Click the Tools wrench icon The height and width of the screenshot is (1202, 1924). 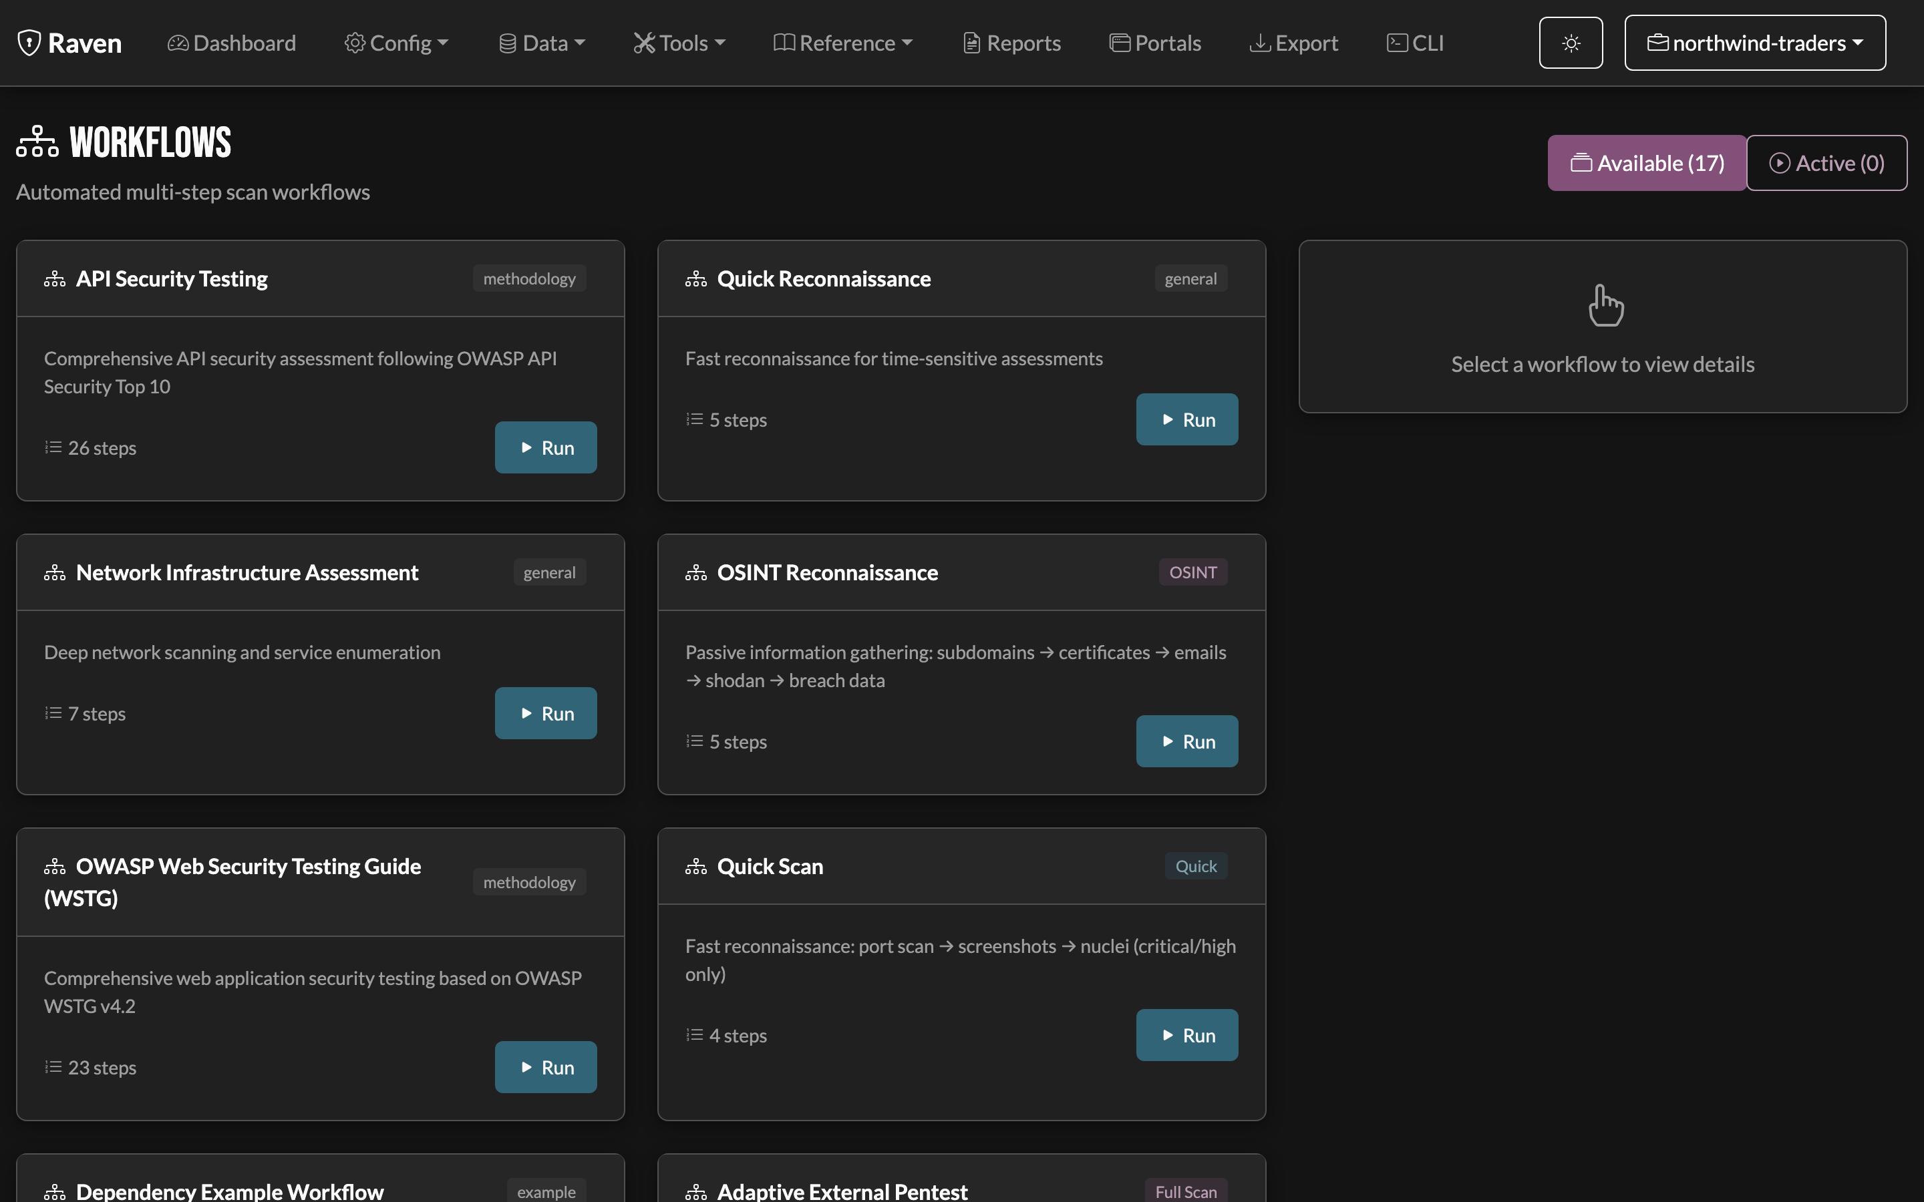click(644, 43)
